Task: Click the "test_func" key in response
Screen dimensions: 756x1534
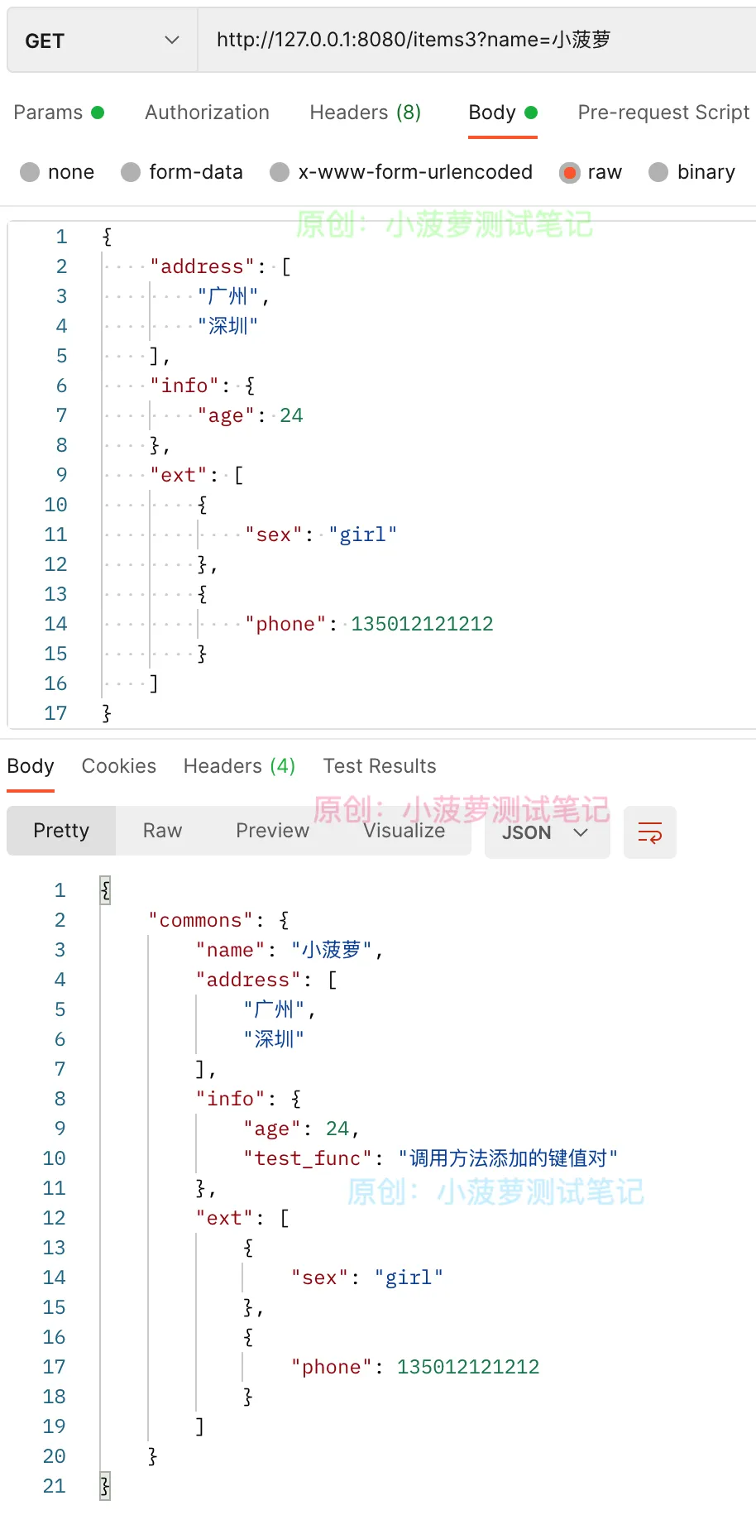Action: coord(308,1158)
